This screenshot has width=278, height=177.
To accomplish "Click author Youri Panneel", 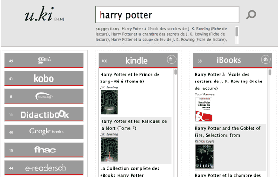I will [205, 95].
